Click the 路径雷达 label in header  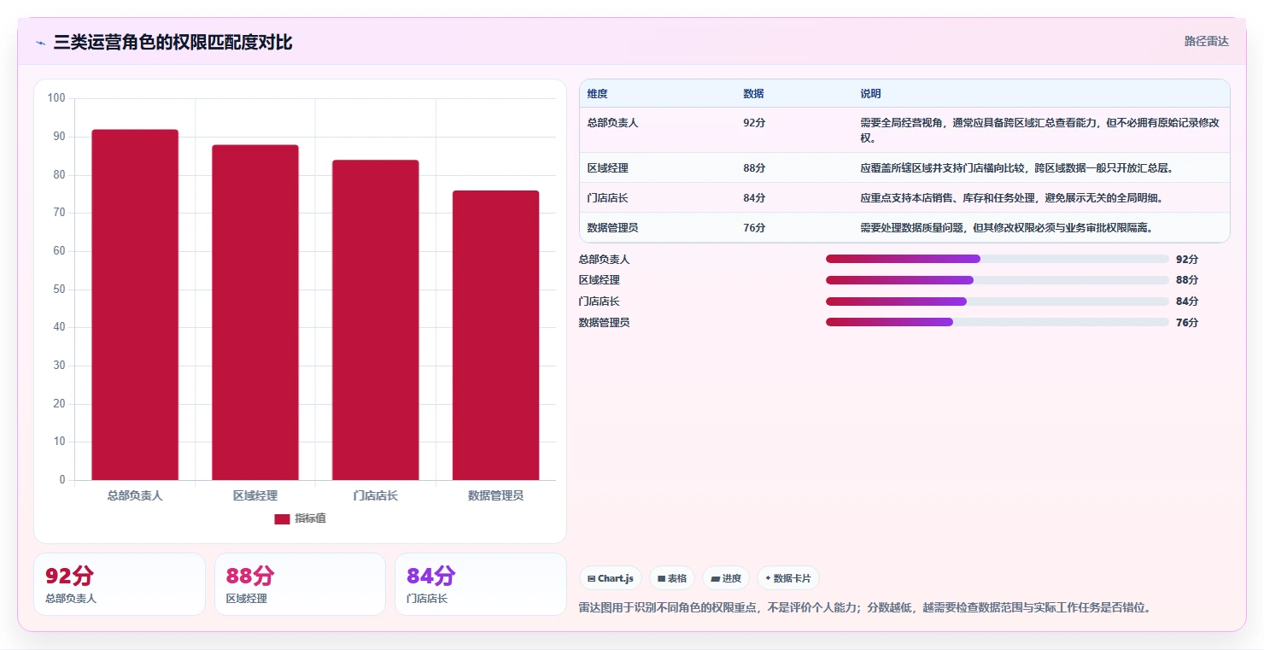pyautogui.click(x=1206, y=41)
